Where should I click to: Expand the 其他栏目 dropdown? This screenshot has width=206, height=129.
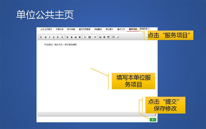pos(144,29)
